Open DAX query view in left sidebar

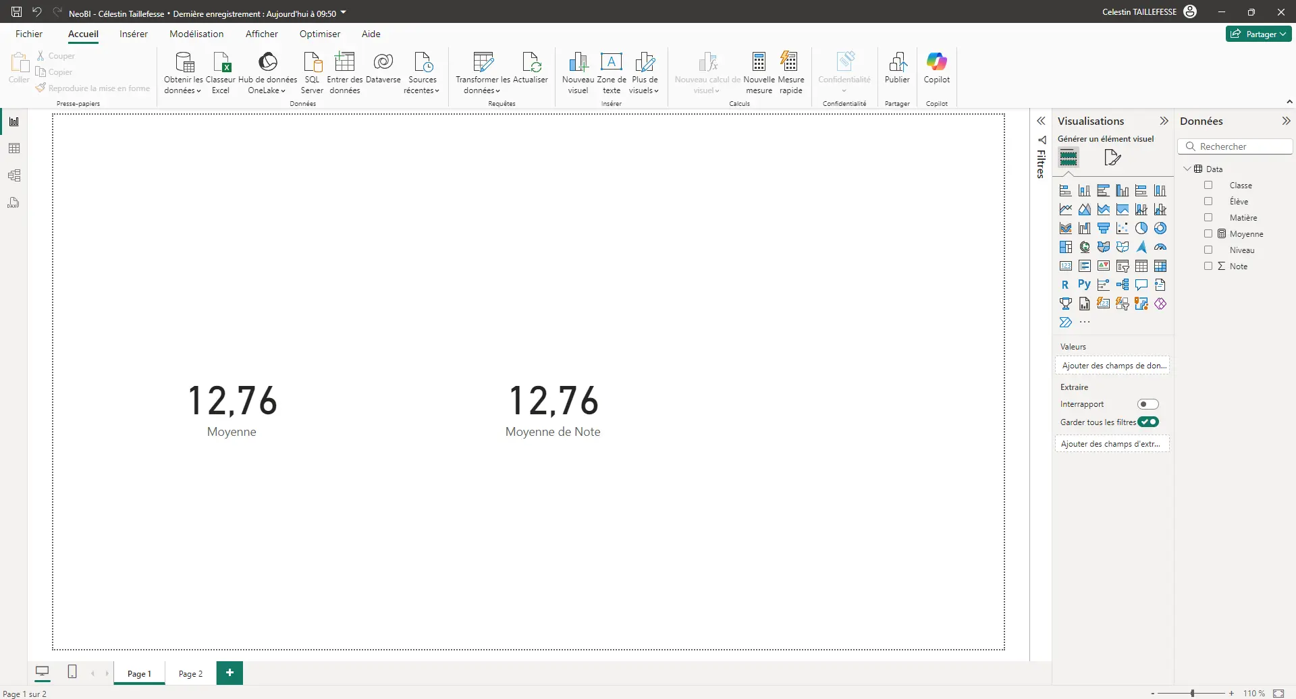point(14,202)
